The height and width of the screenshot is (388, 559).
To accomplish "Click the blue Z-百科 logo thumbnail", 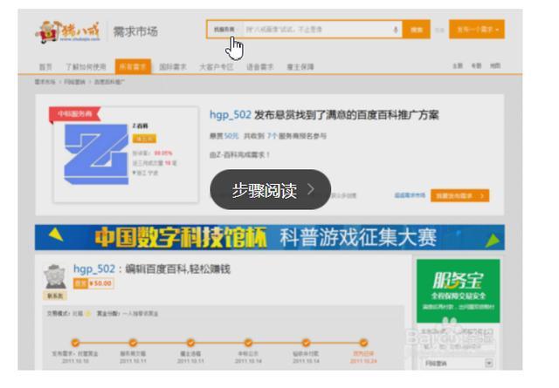I will (96, 154).
